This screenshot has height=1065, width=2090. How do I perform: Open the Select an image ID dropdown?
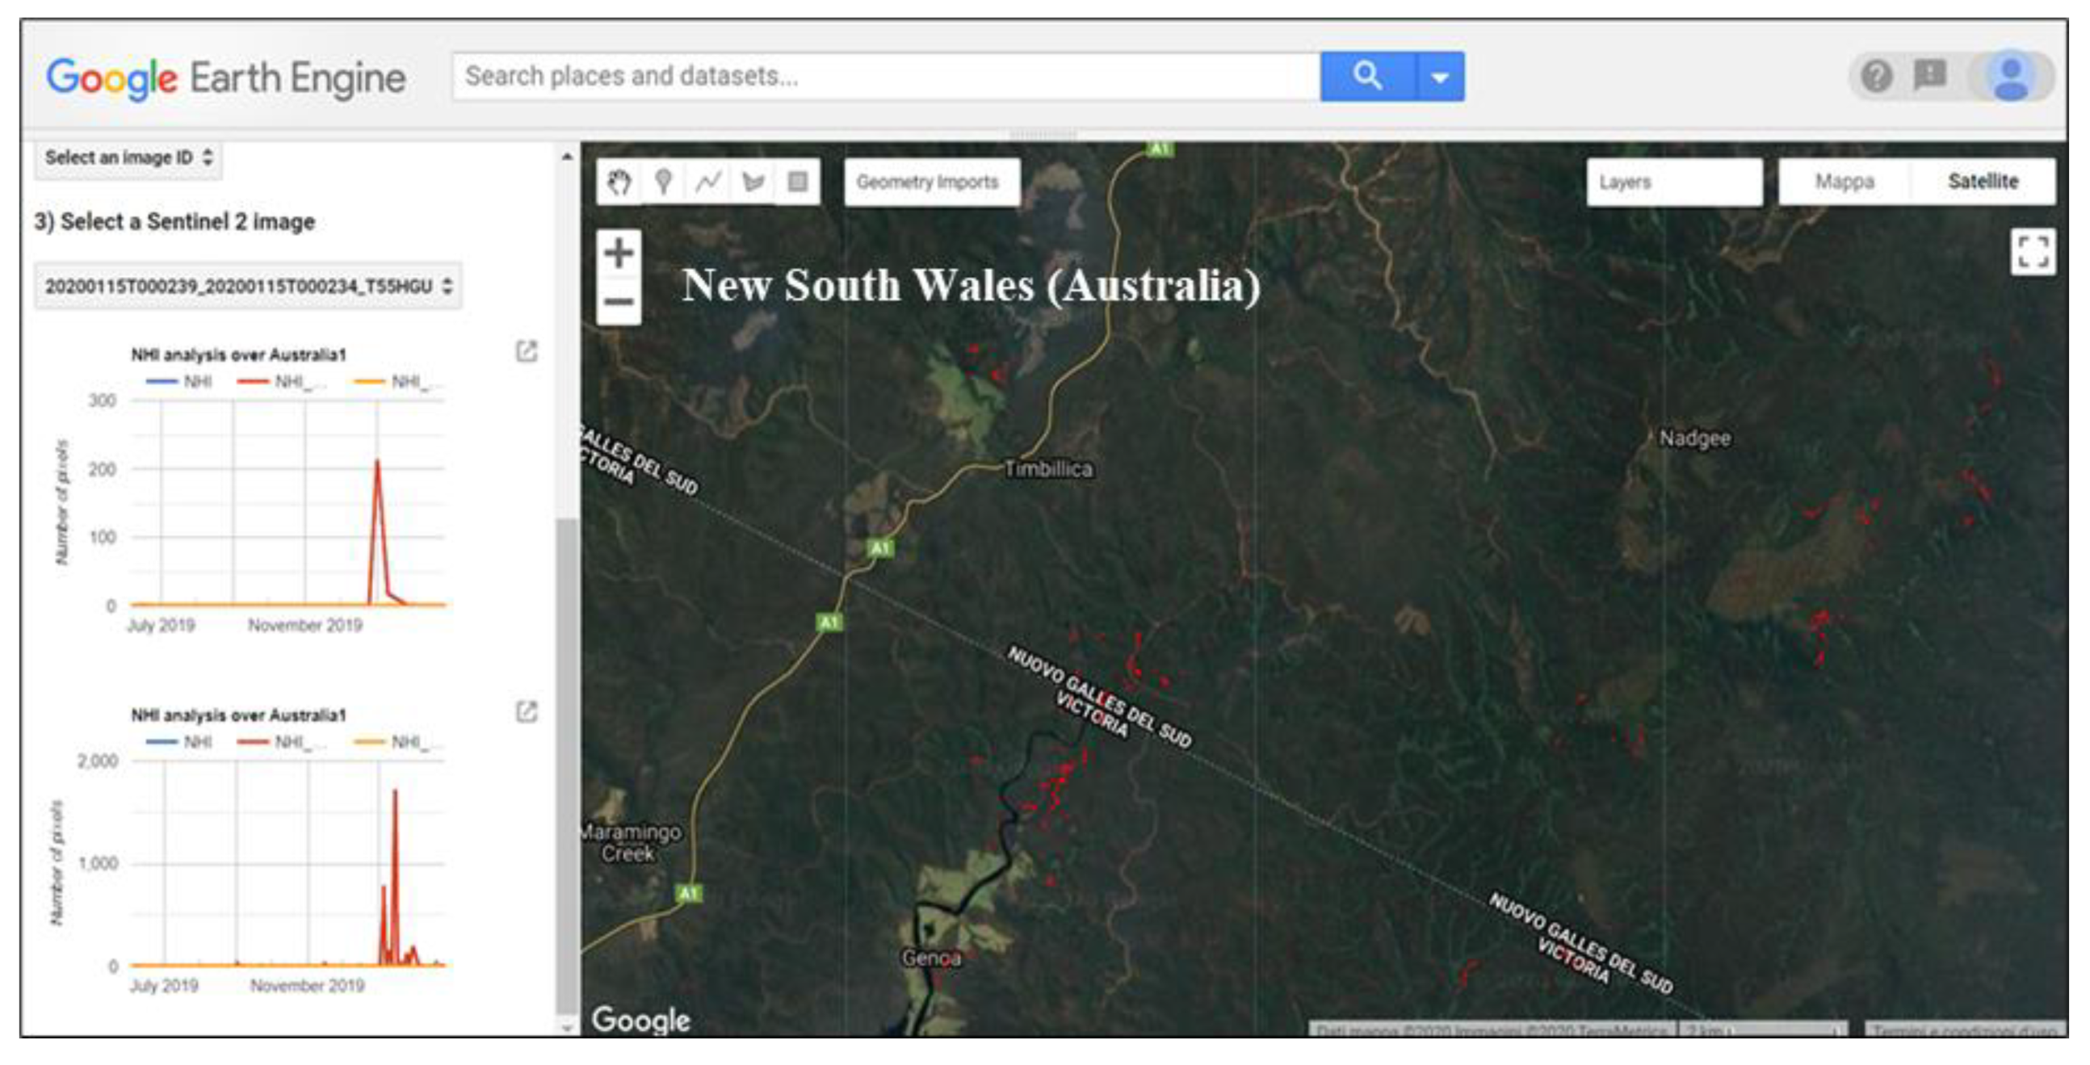click(x=128, y=157)
